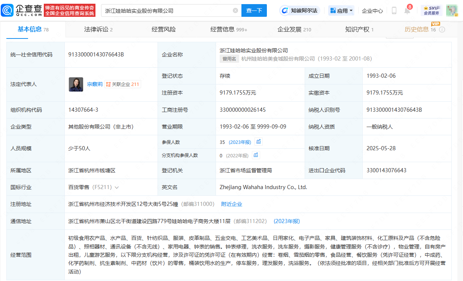Screen dimensions: 463x281
Task: Open the 附近企业 link
Action: click(x=232, y=204)
